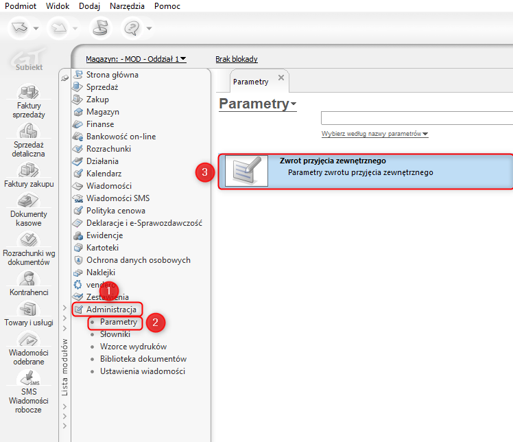Select the Finanse module
The height and width of the screenshot is (442, 513).
tap(100, 124)
